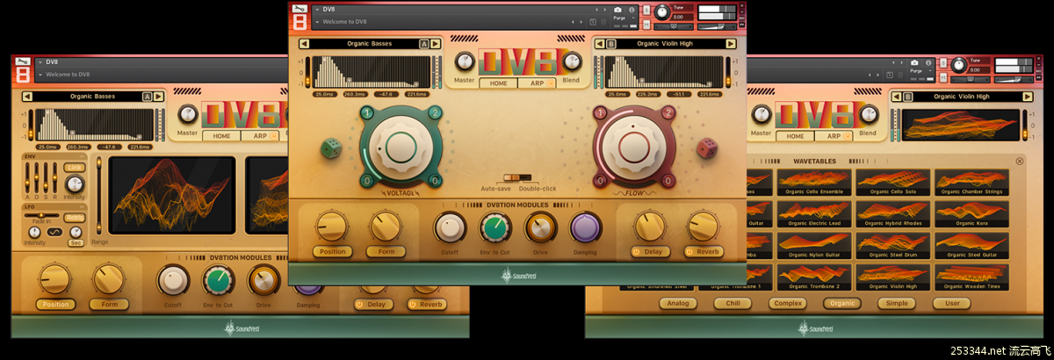The height and width of the screenshot is (360, 1054).
Task: Click the Form button in left window
Action: 109,305
